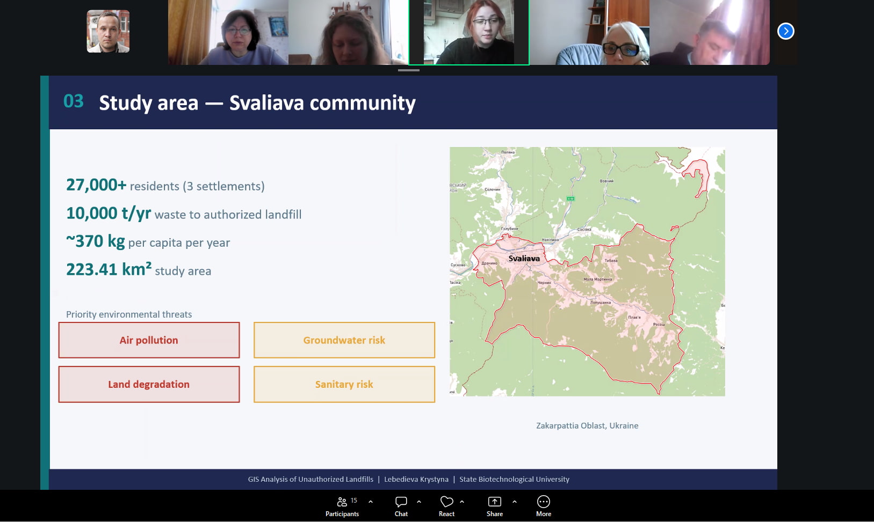Image resolution: width=874 pixels, height=522 pixels.
Task: Expand the Chat options chevron
Action: click(x=419, y=502)
